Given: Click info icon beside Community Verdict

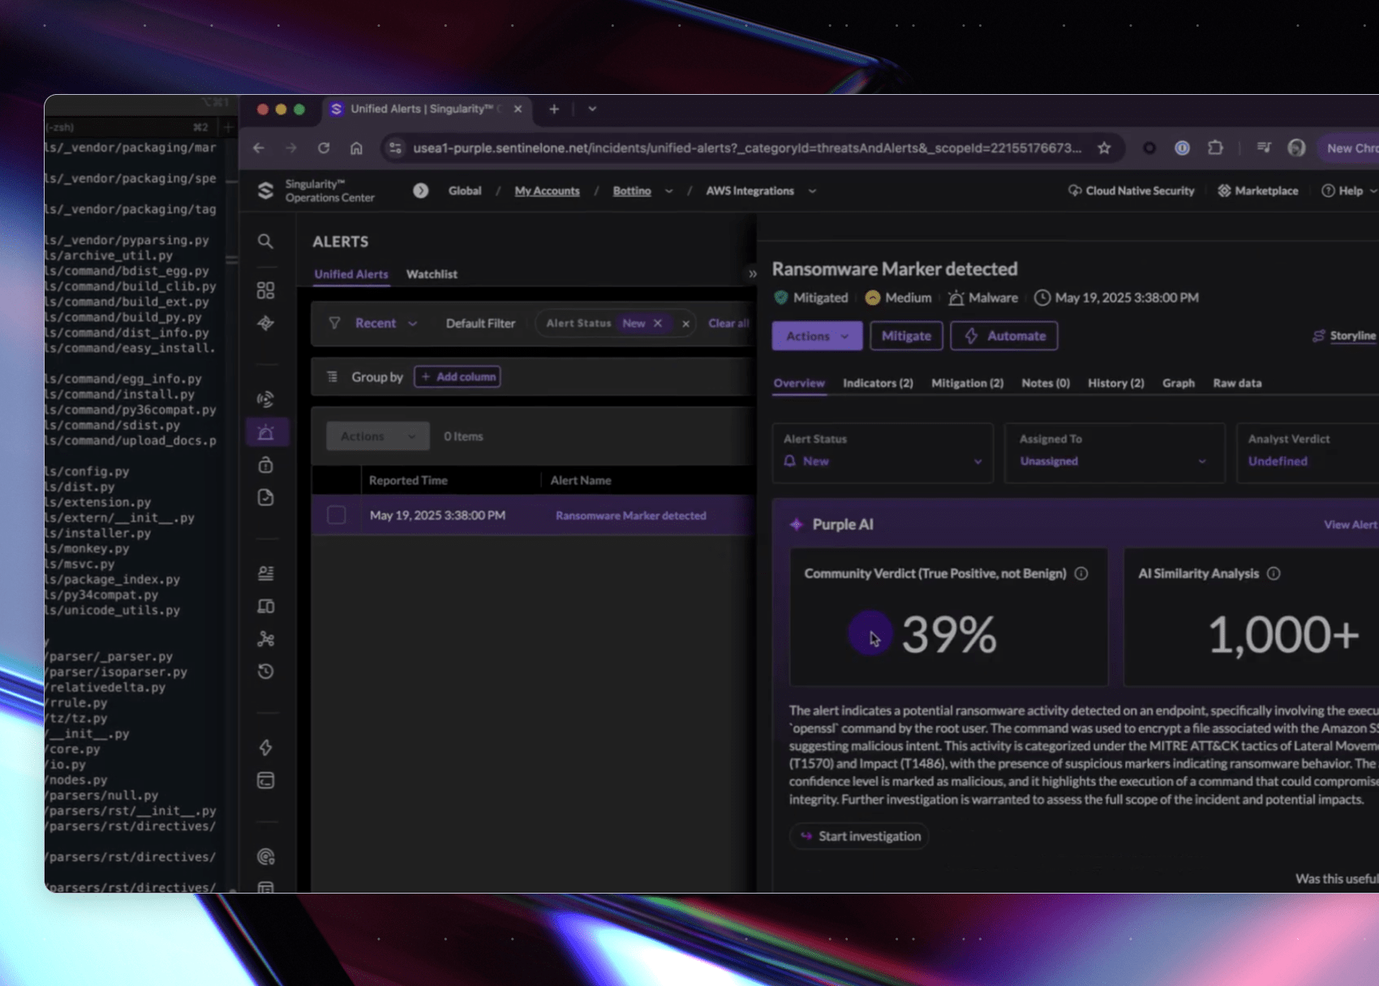Looking at the screenshot, I should tap(1081, 574).
